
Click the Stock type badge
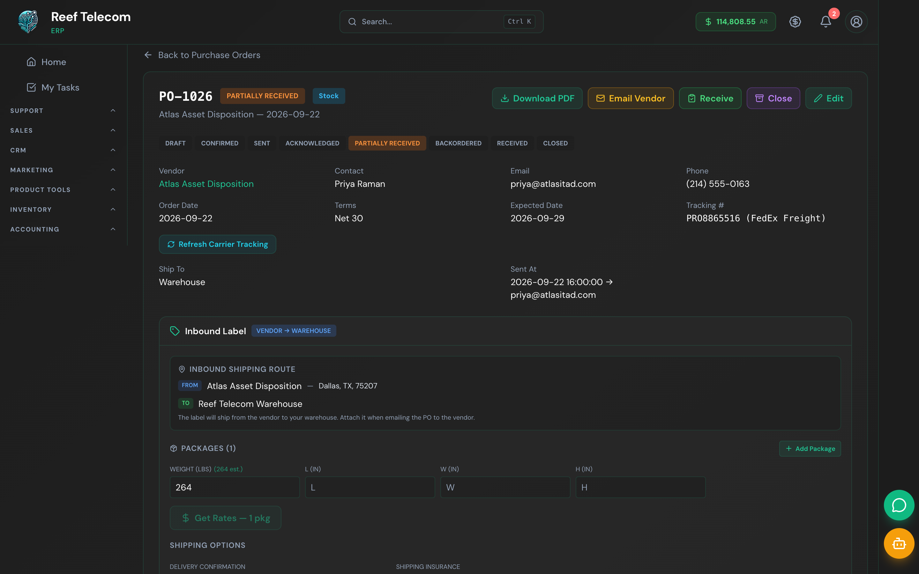click(328, 96)
